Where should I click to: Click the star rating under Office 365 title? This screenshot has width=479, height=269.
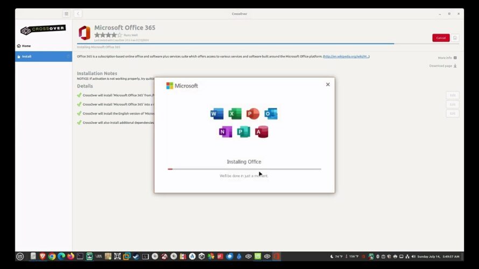(x=108, y=35)
